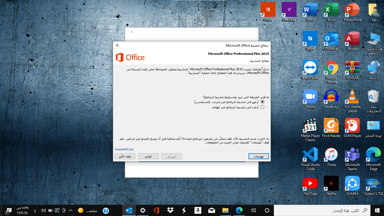Open the Recycle Bin desktop icon
Screen dimensions: 384x216
pos(373,101)
